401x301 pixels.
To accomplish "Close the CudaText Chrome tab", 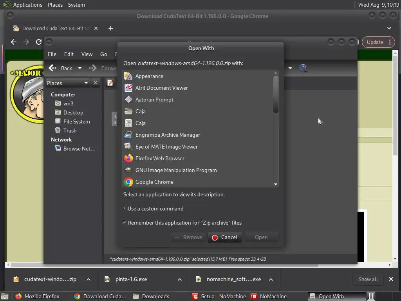I will pyautogui.click(x=96, y=28).
